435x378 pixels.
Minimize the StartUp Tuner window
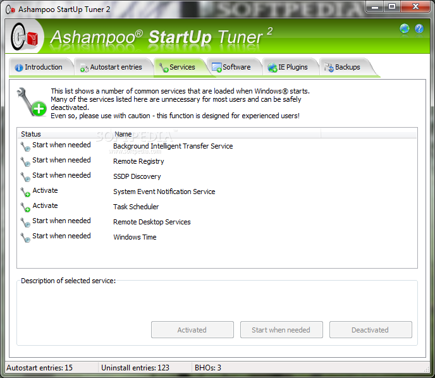[x=375, y=7]
